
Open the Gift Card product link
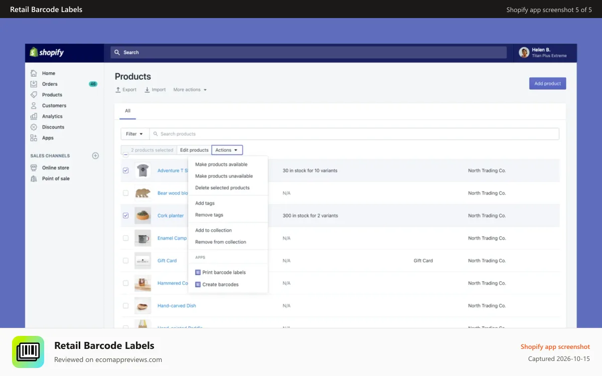[x=167, y=261]
